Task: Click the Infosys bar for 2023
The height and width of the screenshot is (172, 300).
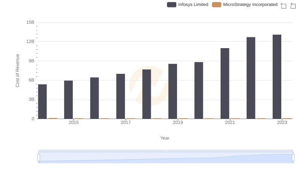Action: [277, 77]
